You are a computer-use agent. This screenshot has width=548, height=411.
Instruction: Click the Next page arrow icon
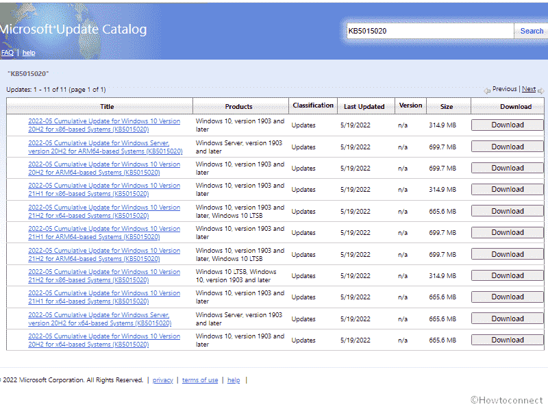pos(540,90)
